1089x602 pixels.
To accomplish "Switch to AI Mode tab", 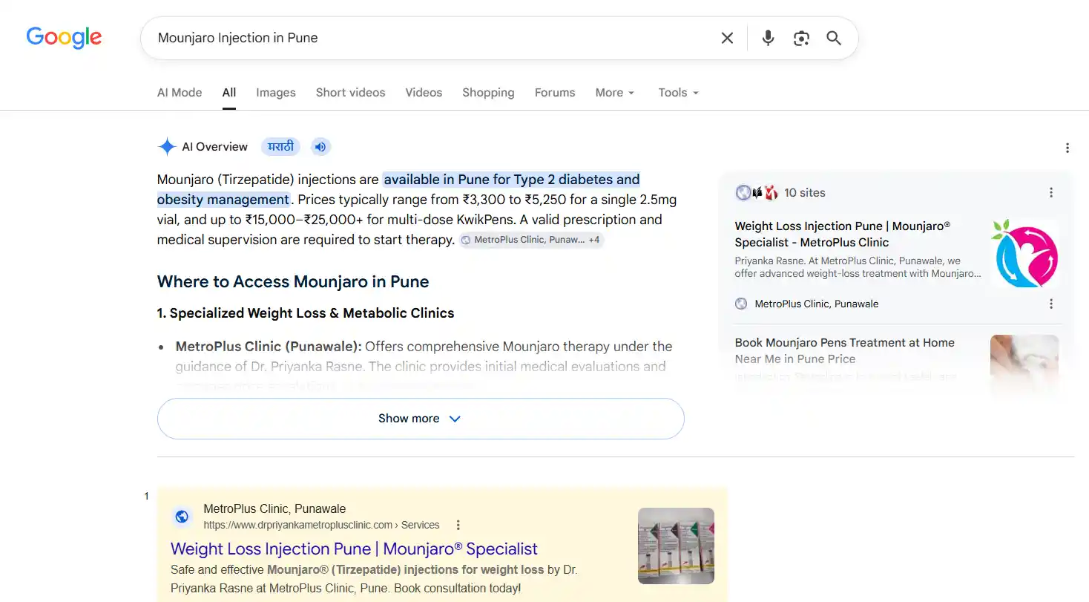I will click(180, 93).
